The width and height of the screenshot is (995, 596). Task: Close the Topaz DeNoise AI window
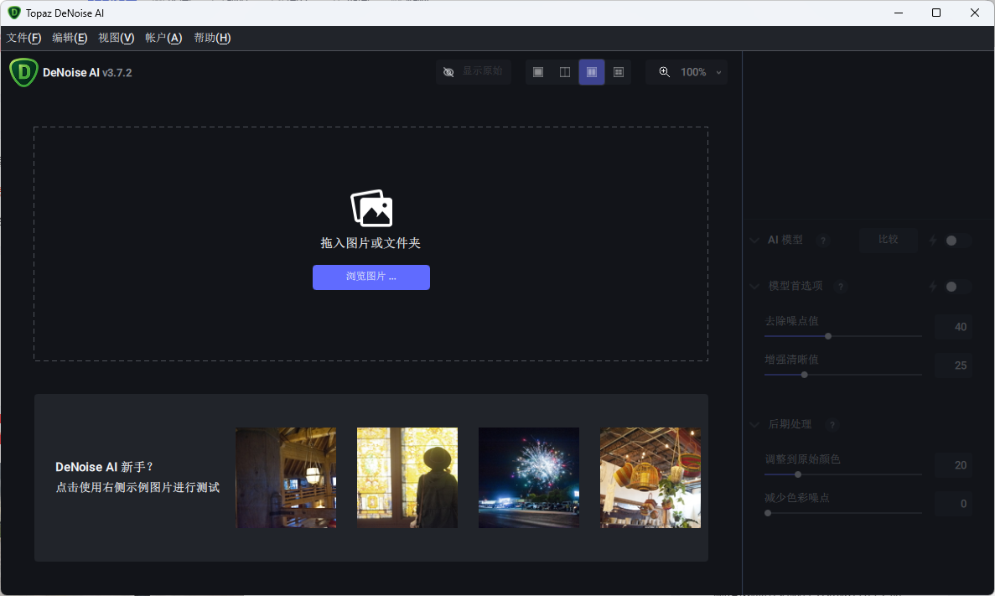tap(975, 13)
